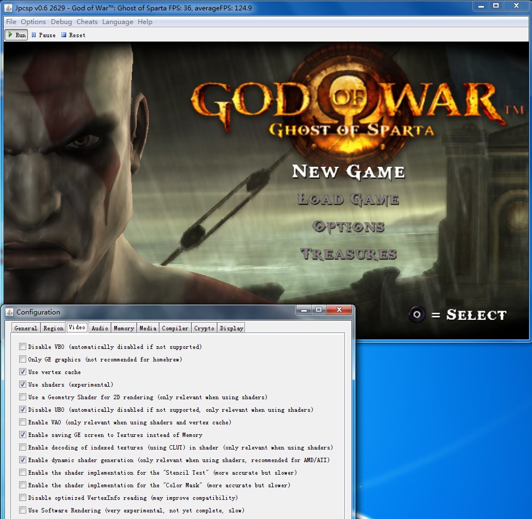532x519 pixels.
Task: Switch to the Memory tab
Action: tap(124, 328)
